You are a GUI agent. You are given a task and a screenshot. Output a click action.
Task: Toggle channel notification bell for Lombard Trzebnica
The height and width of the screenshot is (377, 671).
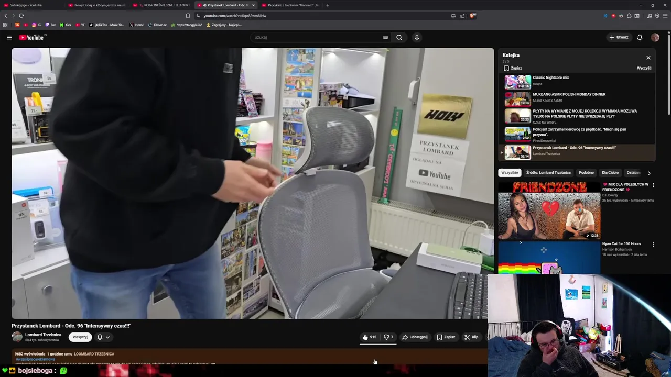(100, 337)
